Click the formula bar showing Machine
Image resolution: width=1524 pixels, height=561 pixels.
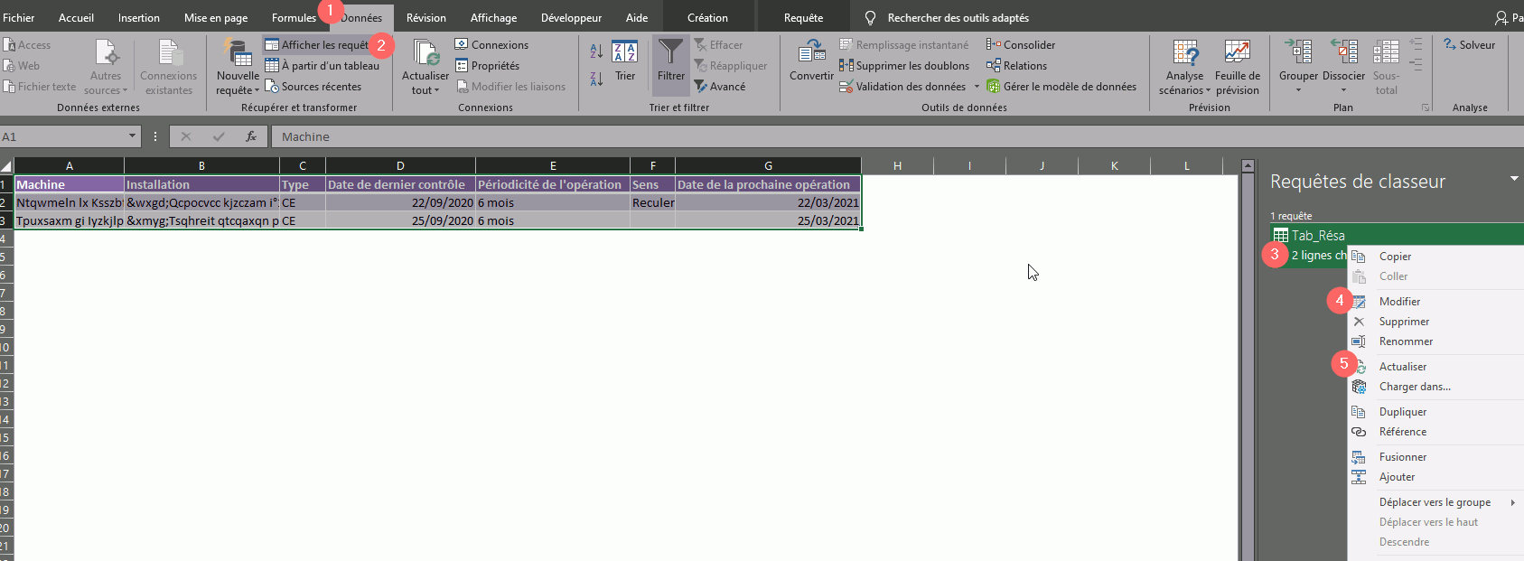click(723, 136)
